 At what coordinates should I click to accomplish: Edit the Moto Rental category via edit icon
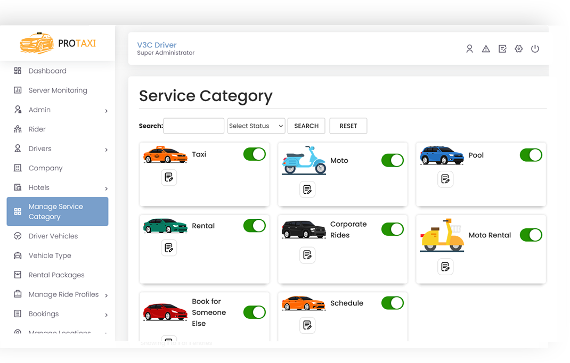(445, 267)
